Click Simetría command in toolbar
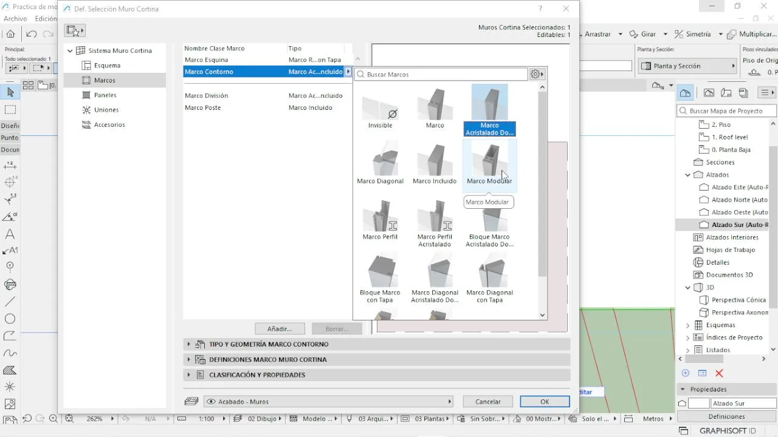The height and width of the screenshot is (437, 778). (694, 34)
